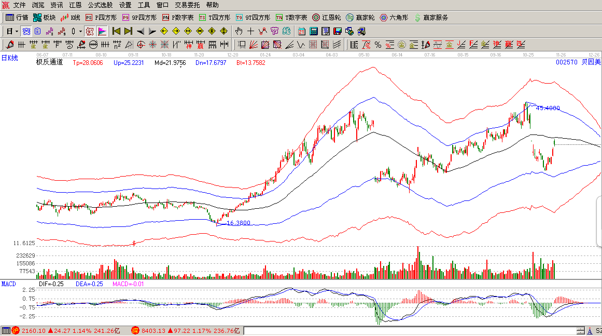Click the 赢家服务 button
The height and width of the screenshot is (336, 602).
(x=431, y=18)
